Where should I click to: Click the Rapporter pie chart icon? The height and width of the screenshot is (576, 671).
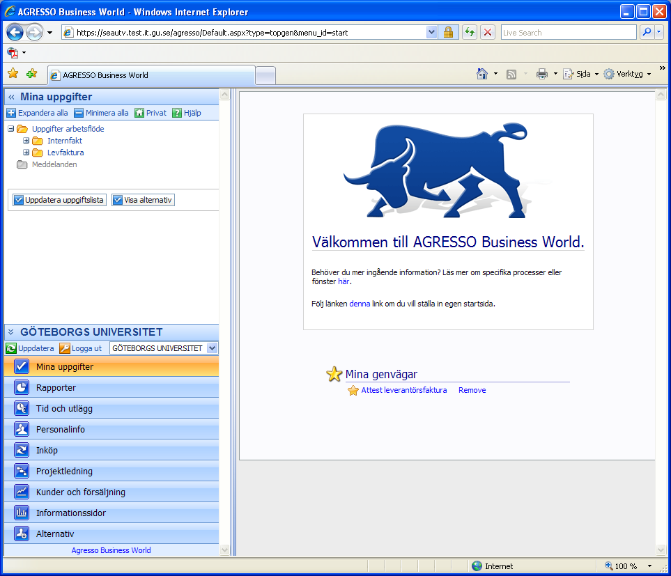[x=22, y=387]
